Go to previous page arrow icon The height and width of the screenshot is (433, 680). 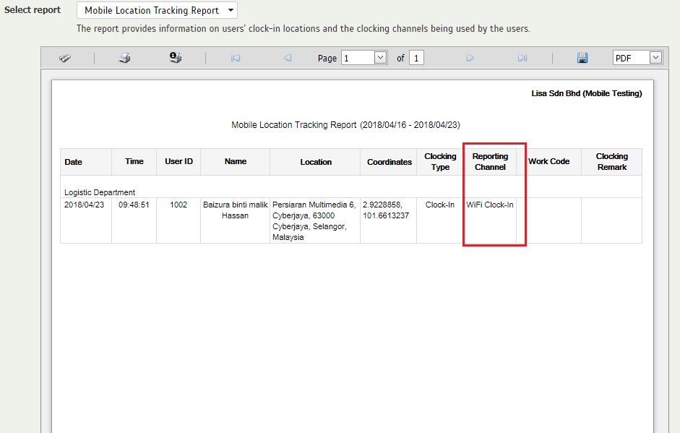click(x=288, y=58)
